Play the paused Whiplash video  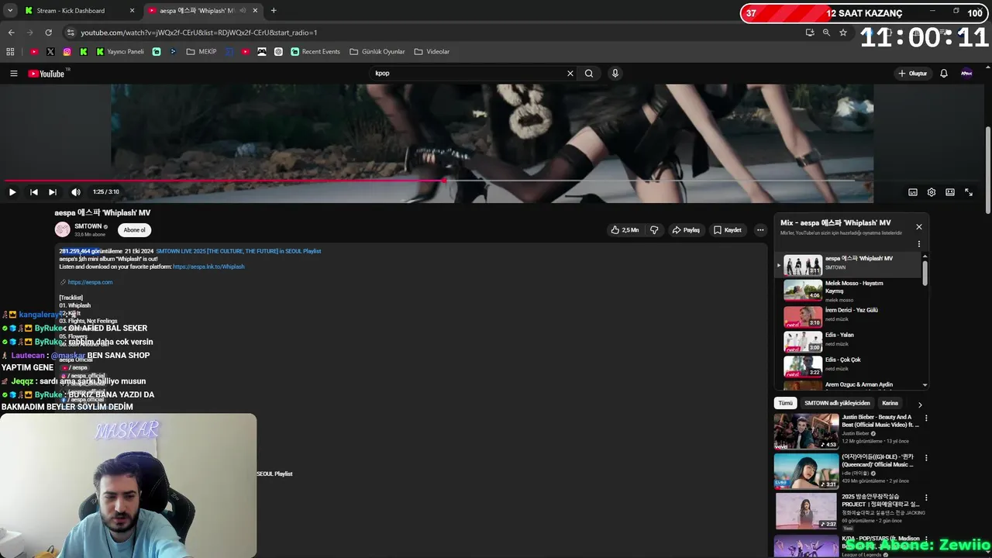12,192
